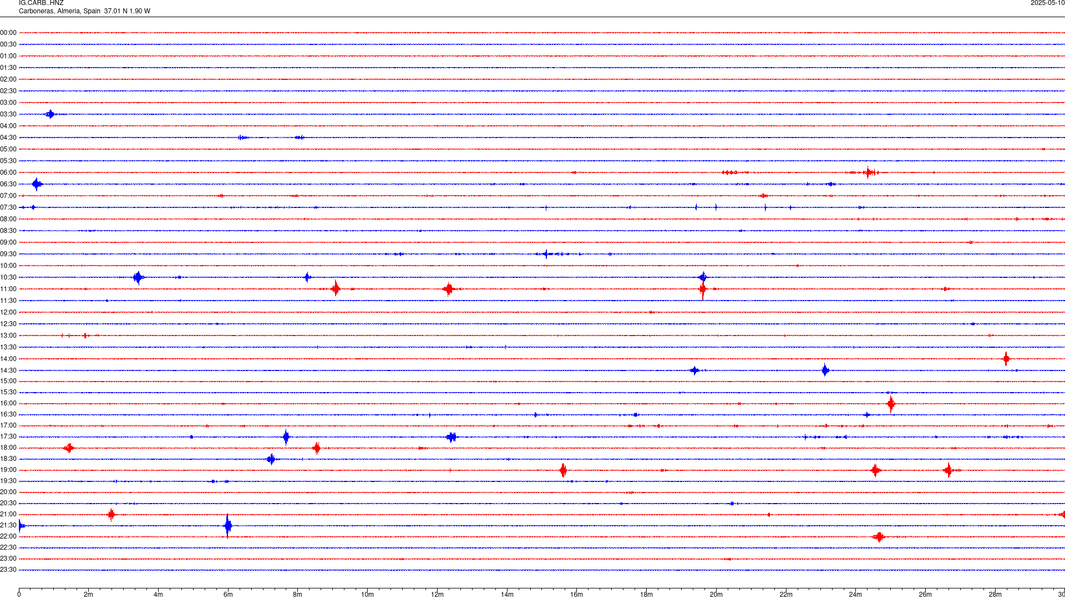Select the 16:00 time row label
The width and height of the screenshot is (1065, 599).
tap(8, 403)
